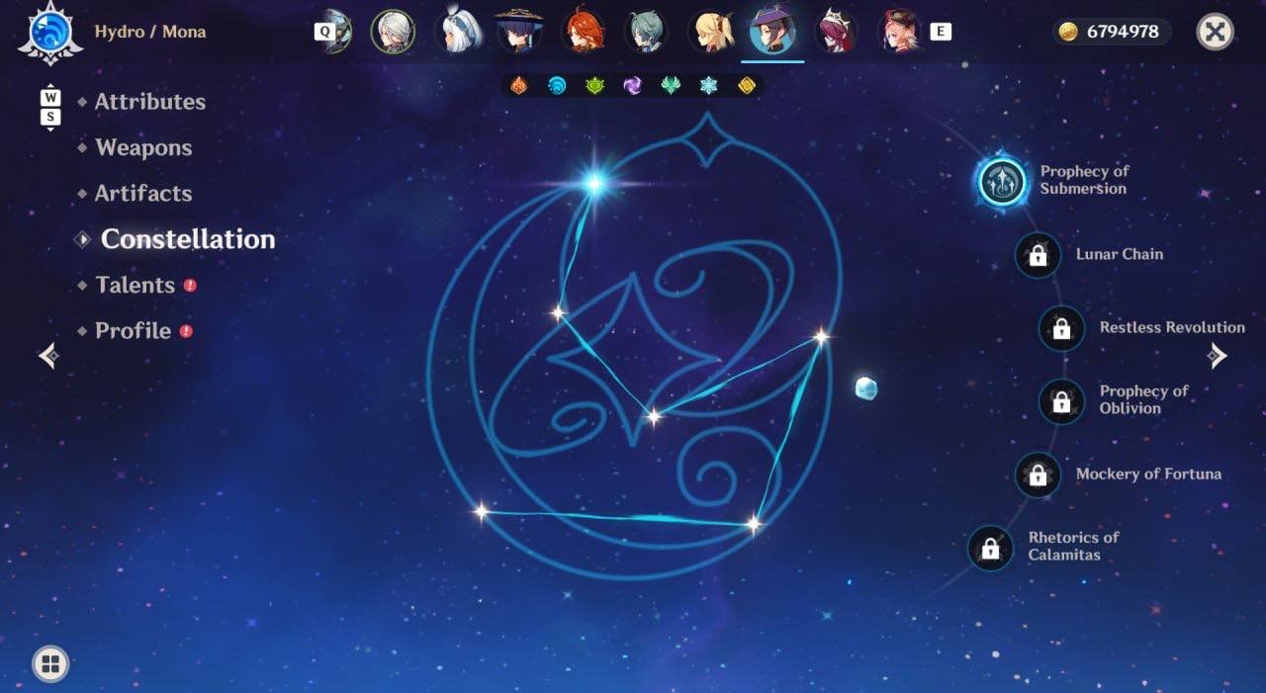Select the Hydro element filter icon
Screen dimensions: 1266x693
pos(557,86)
